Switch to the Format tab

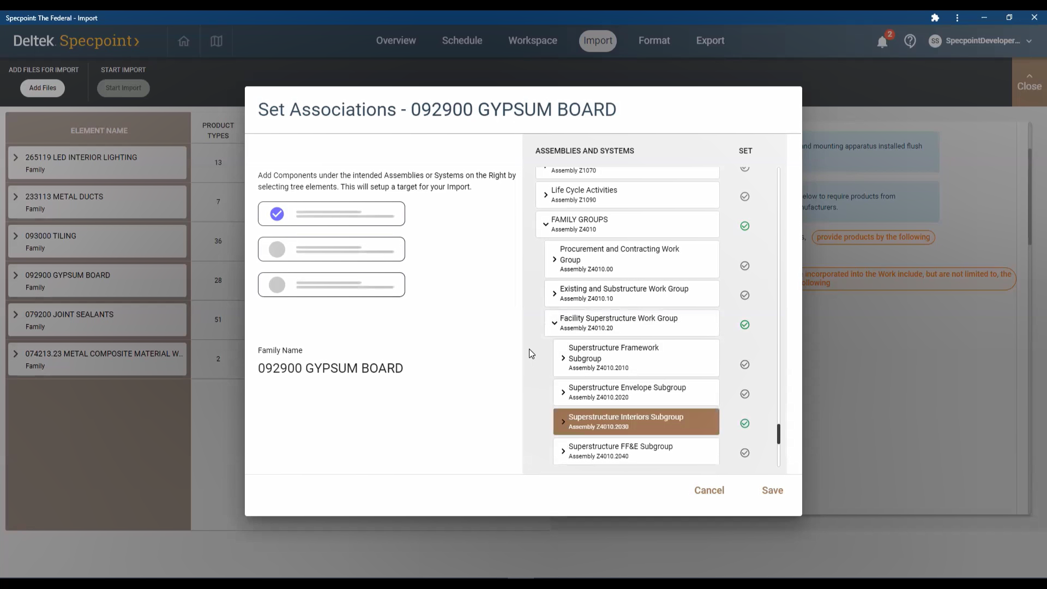click(x=654, y=41)
